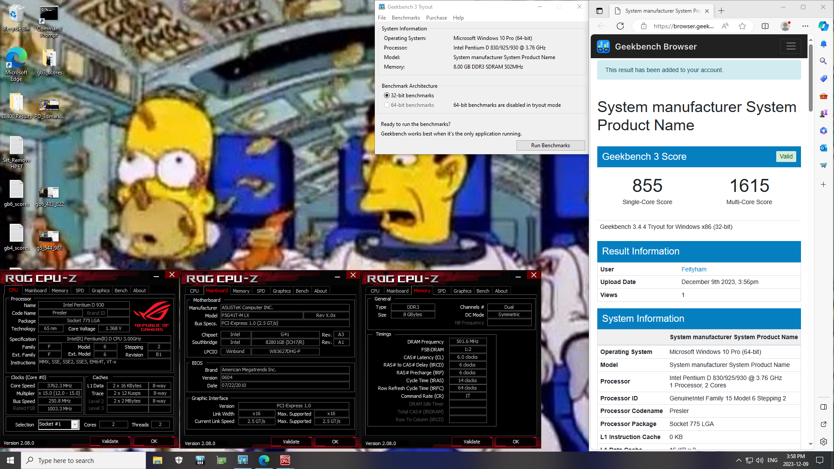
Task: Open File Explorer from the taskbar
Action: click(157, 460)
